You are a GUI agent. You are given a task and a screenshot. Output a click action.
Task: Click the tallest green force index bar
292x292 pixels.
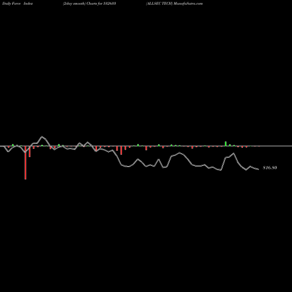225,144
